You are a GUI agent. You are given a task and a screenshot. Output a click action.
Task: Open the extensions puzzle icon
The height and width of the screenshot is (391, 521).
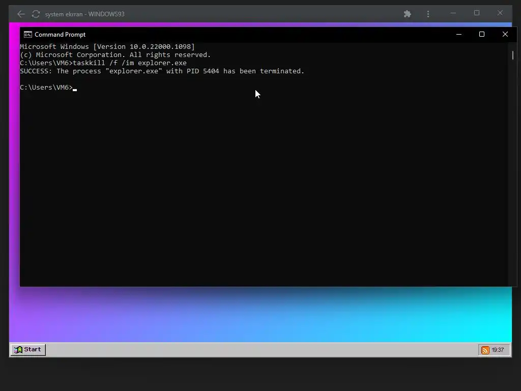pos(408,14)
